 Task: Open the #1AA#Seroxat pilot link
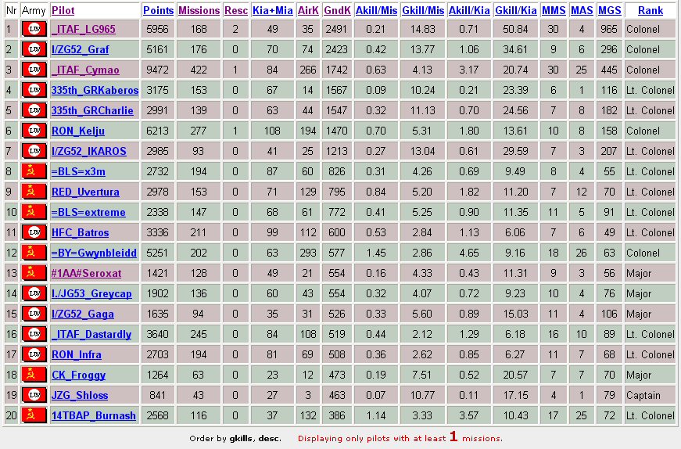click(87, 273)
